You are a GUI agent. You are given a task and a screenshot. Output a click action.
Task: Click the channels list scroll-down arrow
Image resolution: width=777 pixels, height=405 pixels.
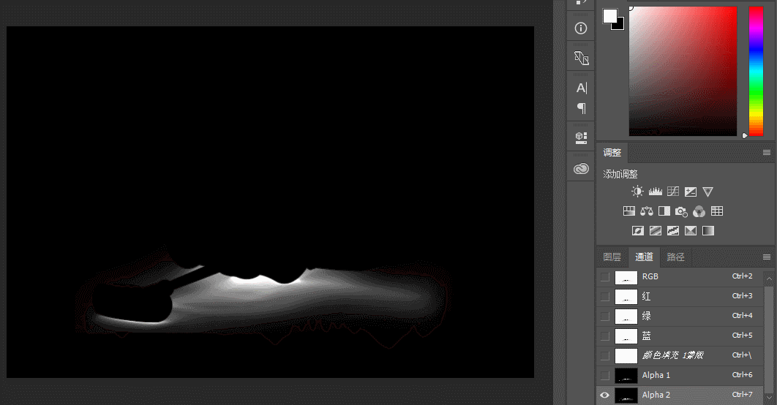[x=769, y=397]
